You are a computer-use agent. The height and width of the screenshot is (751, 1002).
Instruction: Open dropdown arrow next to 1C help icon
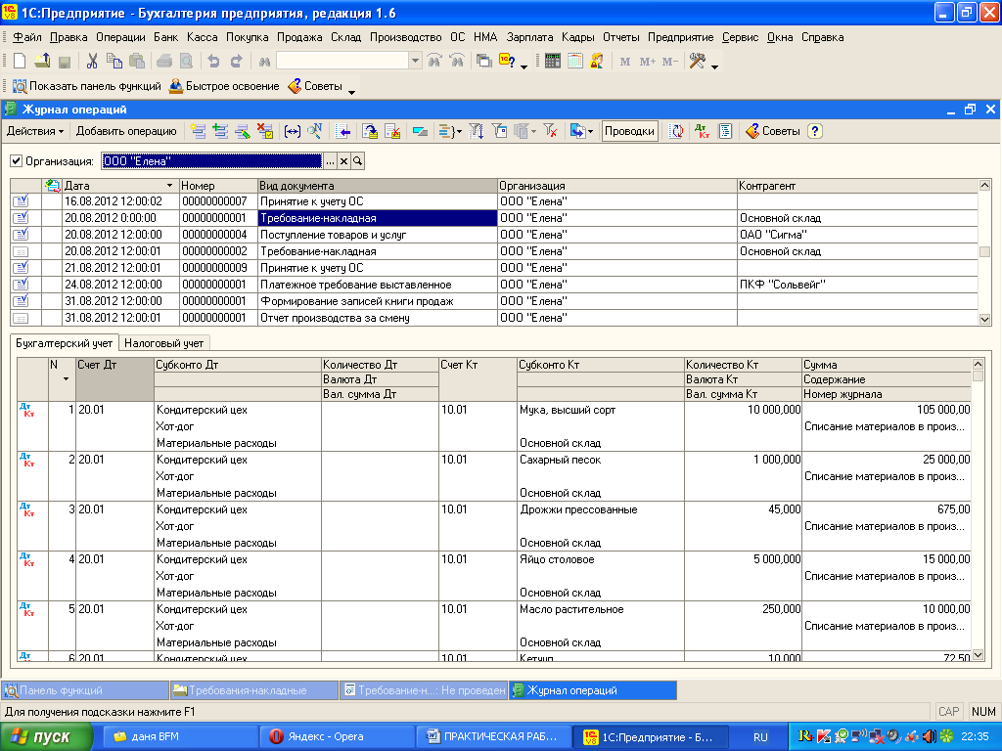pos(524,66)
